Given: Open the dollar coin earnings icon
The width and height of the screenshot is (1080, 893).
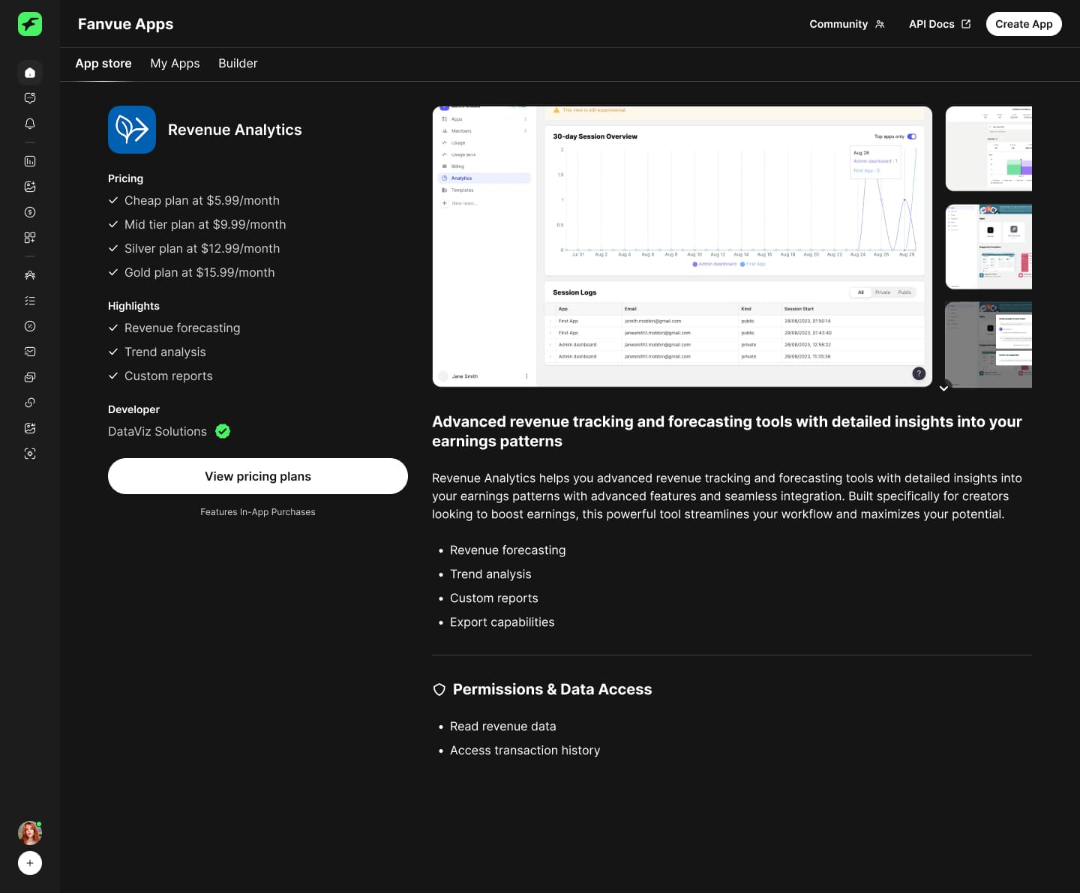Looking at the screenshot, I should (x=30, y=212).
